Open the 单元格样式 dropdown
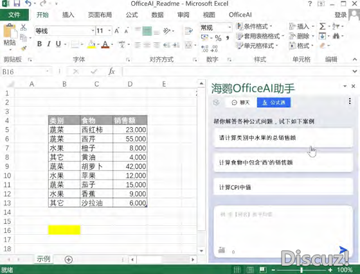Image resolution: width=360 pixels, height=274 pixels. tap(257, 46)
